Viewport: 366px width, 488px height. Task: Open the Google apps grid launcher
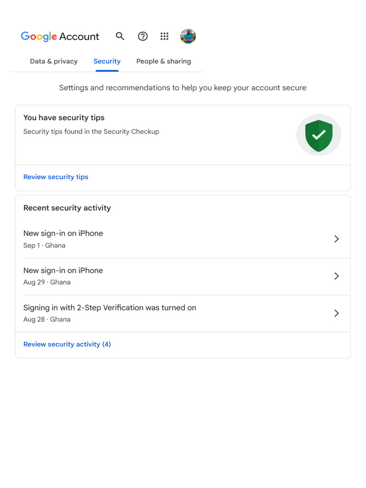pyautogui.click(x=164, y=36)
